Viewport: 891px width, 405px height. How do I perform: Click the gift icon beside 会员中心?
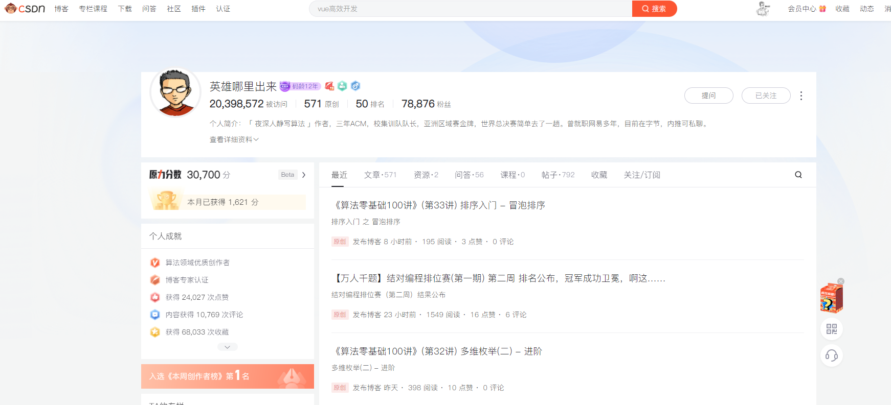[822, 9]
